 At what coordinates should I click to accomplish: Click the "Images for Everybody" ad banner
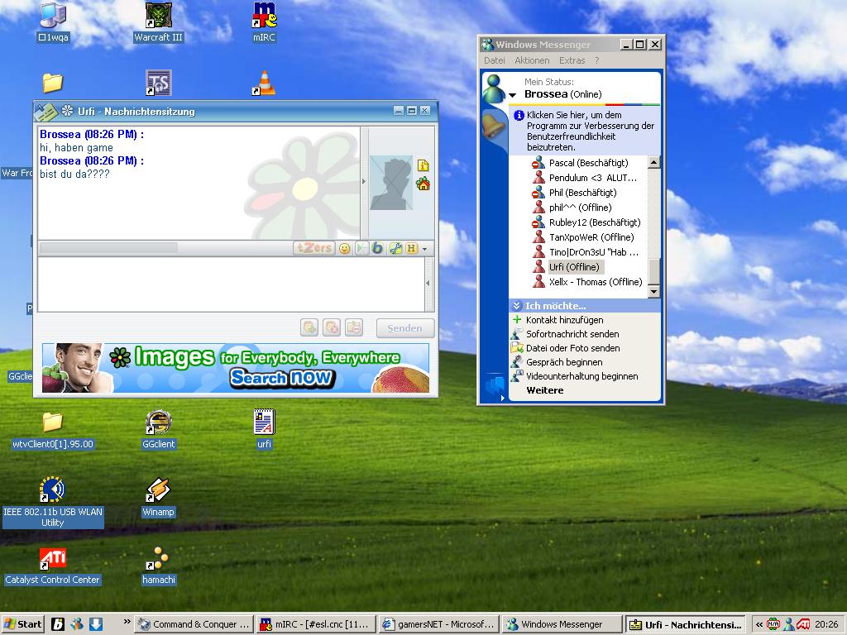click(x=236, y=368)
